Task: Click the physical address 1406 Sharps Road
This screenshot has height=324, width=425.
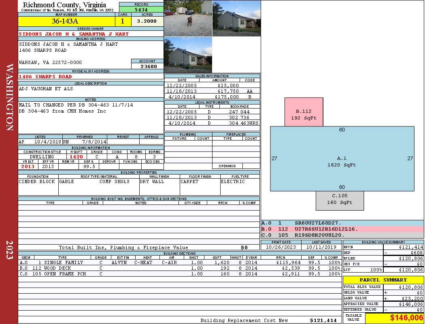Action: pyautogui.click(x=45, y=77)
